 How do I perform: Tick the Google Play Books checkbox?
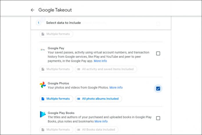158,118
